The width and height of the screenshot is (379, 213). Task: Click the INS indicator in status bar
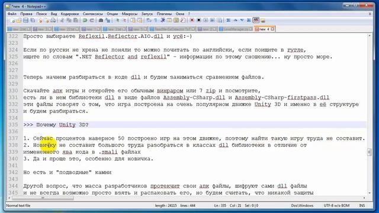[x=362, y=205]
